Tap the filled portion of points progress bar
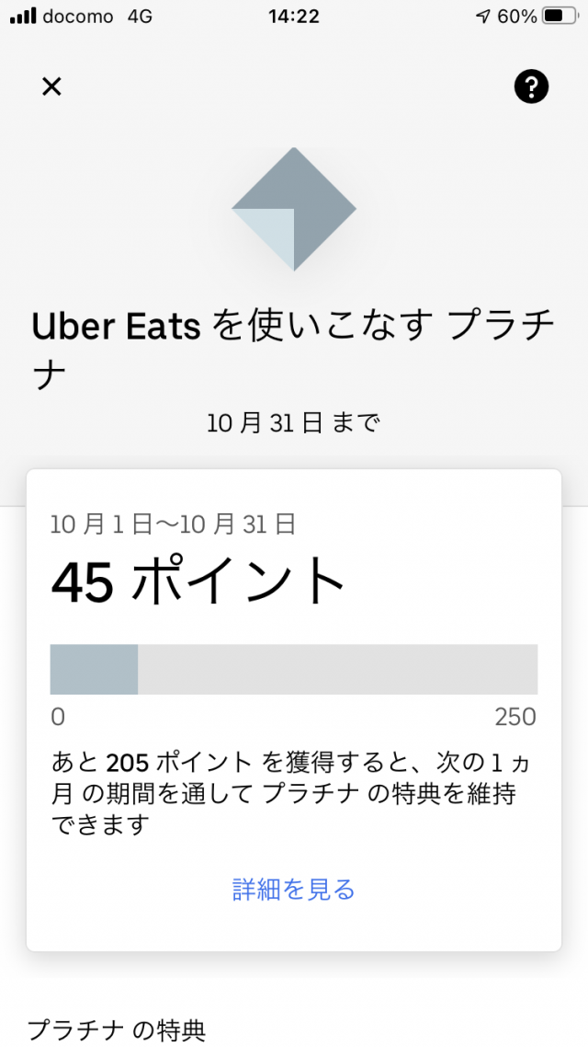588x1047 pixels. (94, 669)
